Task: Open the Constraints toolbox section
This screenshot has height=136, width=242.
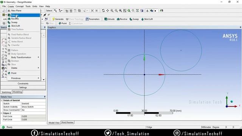Action: [x=23, y=83]
